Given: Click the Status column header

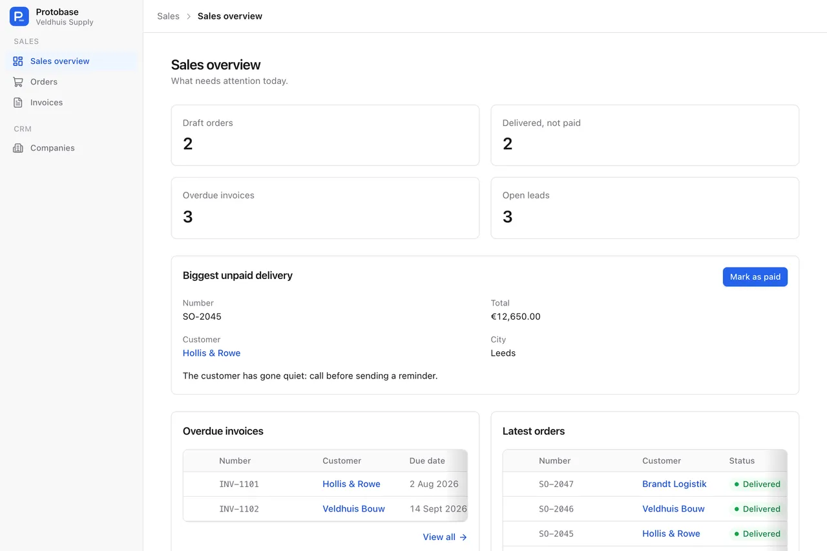Looking at the screenshot, I should 742,461.
